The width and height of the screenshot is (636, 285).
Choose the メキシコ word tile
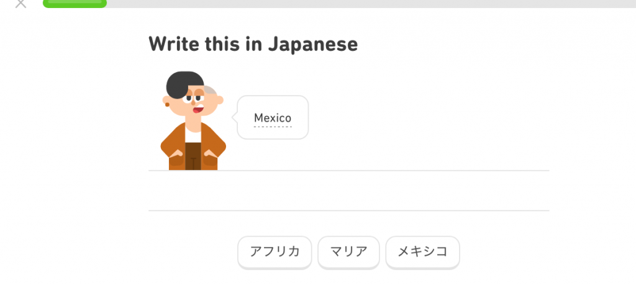tap(422, 251)
